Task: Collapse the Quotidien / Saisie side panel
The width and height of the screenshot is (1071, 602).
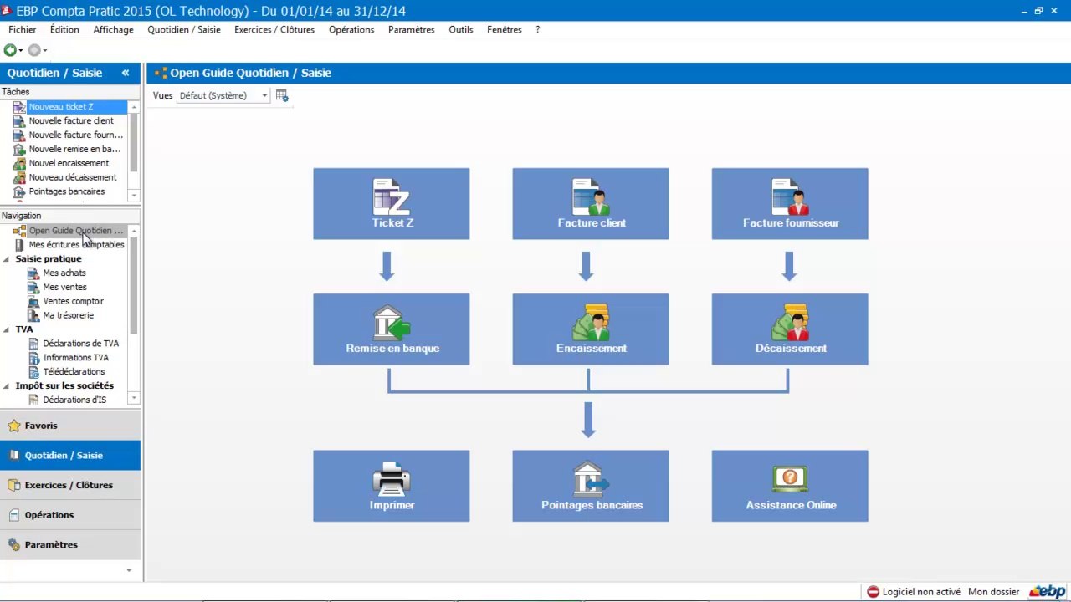Action: pos(126,74)
